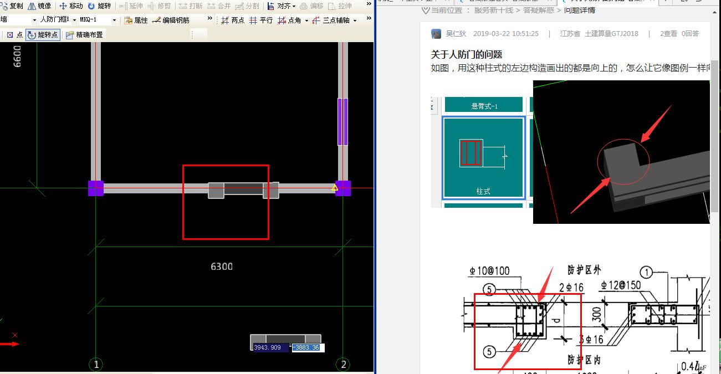
Task: Expand overflow chevron after 三点辅轴
Action: [x=369, y=19]
